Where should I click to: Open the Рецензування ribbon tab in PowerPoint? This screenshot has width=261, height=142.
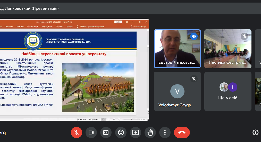point(47,26)
